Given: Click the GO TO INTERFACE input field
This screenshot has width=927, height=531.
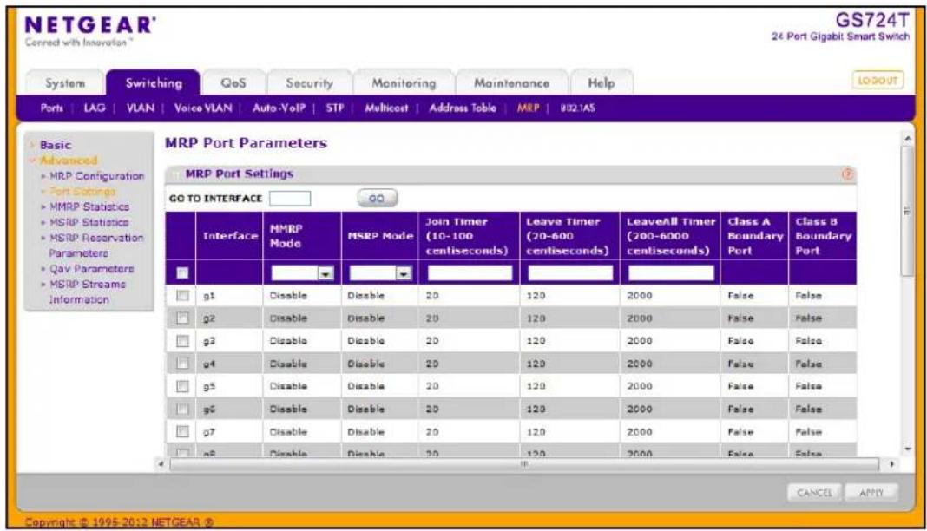Looking at the screenshot, I should [290, 199].
